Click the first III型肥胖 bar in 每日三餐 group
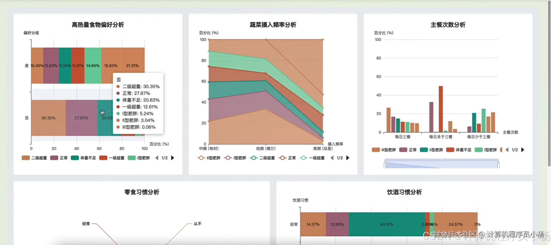The width and height of the screenshot is (551, 245). 388,120
